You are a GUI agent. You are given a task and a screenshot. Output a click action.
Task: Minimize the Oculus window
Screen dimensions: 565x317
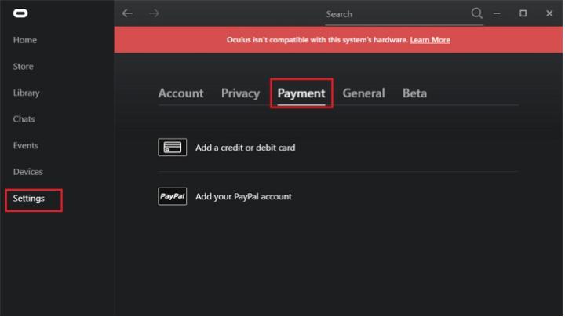pos(497,13)
